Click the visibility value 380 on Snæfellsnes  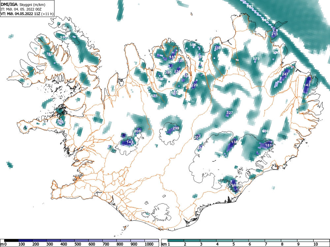tap(60, 122)
